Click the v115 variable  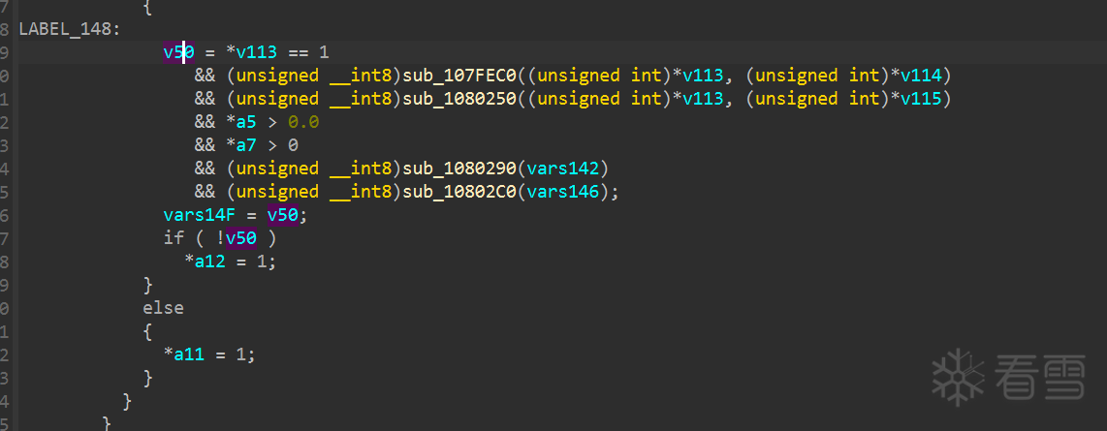921,99
